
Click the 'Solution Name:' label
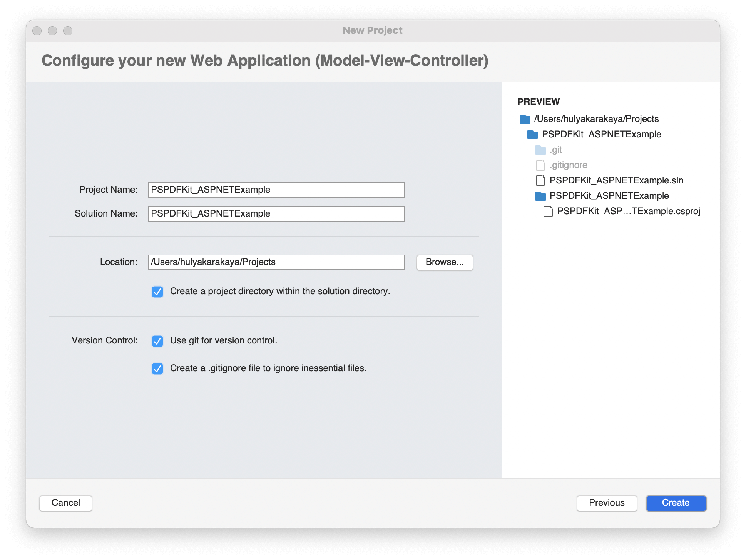tap(106, 214)
